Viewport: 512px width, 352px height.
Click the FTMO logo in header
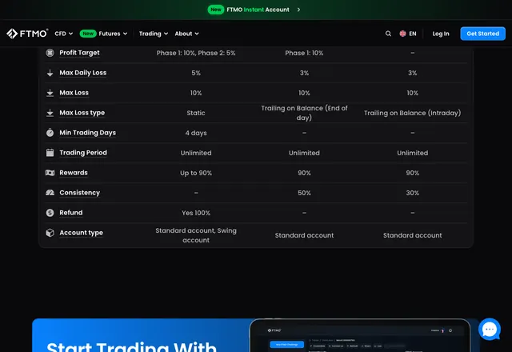point(27,34)
